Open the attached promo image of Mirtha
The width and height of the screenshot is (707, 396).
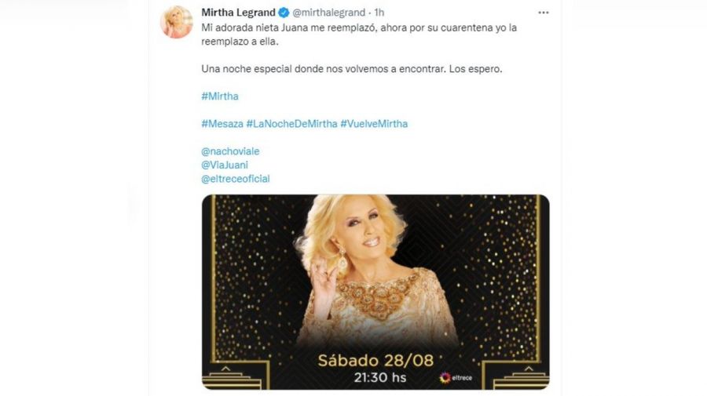point(375,292)
